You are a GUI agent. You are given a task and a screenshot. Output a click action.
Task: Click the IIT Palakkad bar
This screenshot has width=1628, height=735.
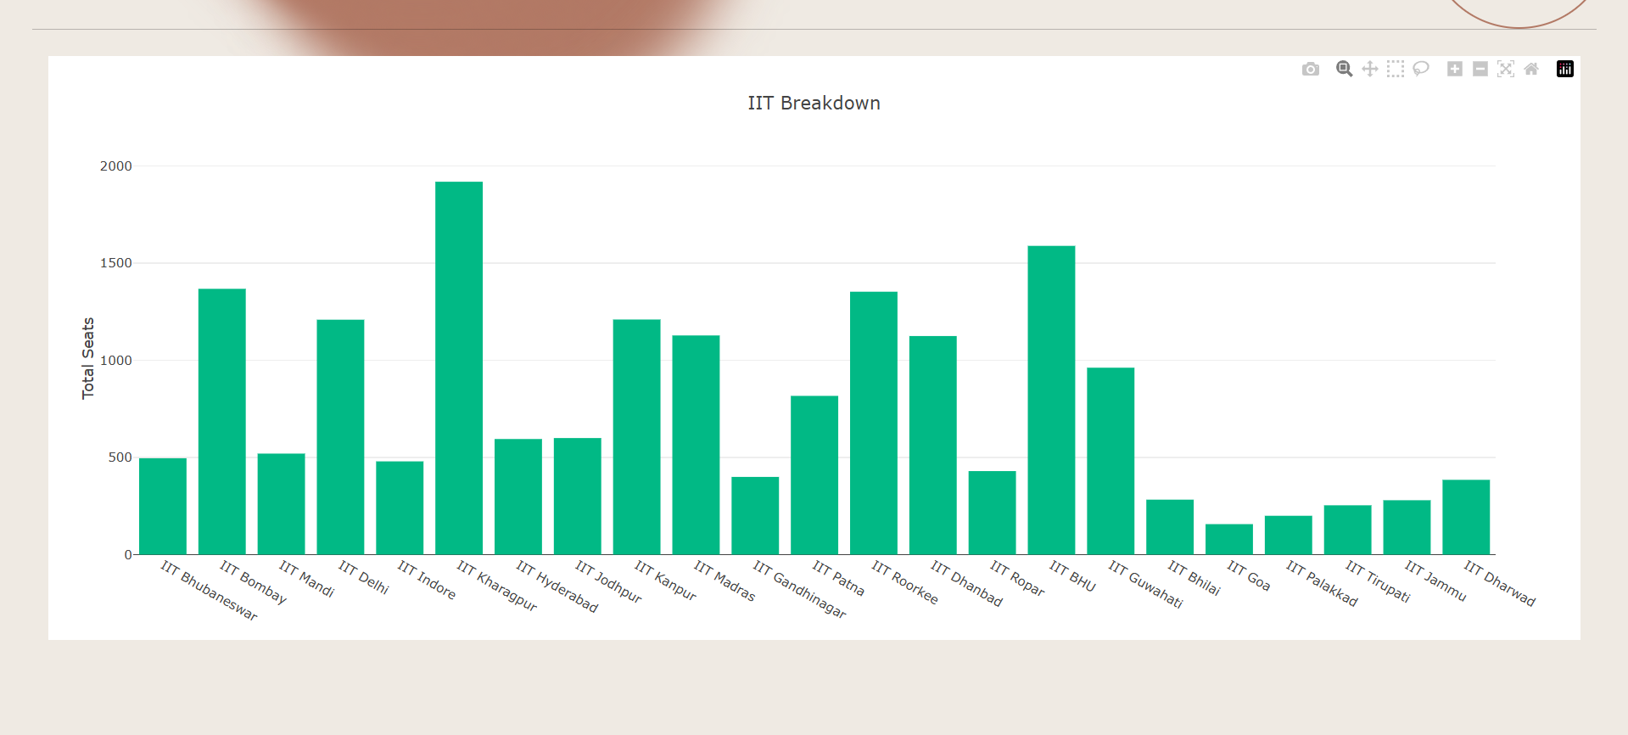1289,535
